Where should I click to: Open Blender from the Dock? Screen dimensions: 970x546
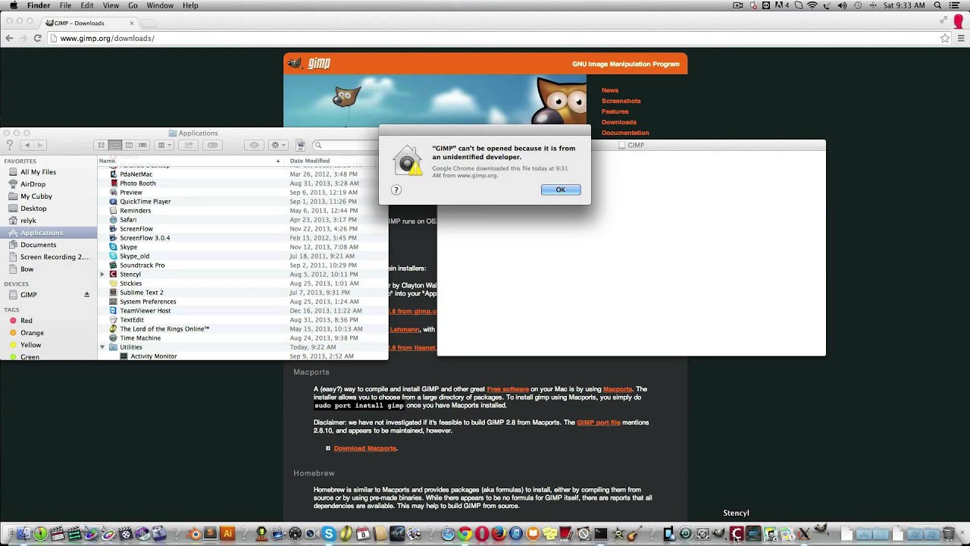point(195,534)
